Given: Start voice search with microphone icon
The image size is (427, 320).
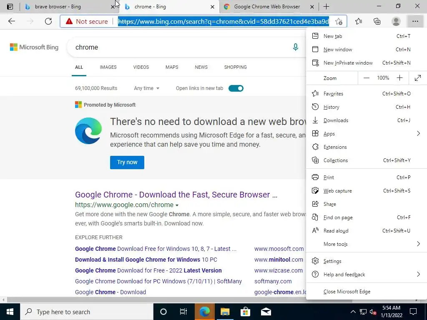Looking at the screenshot, I should point(296,47).
